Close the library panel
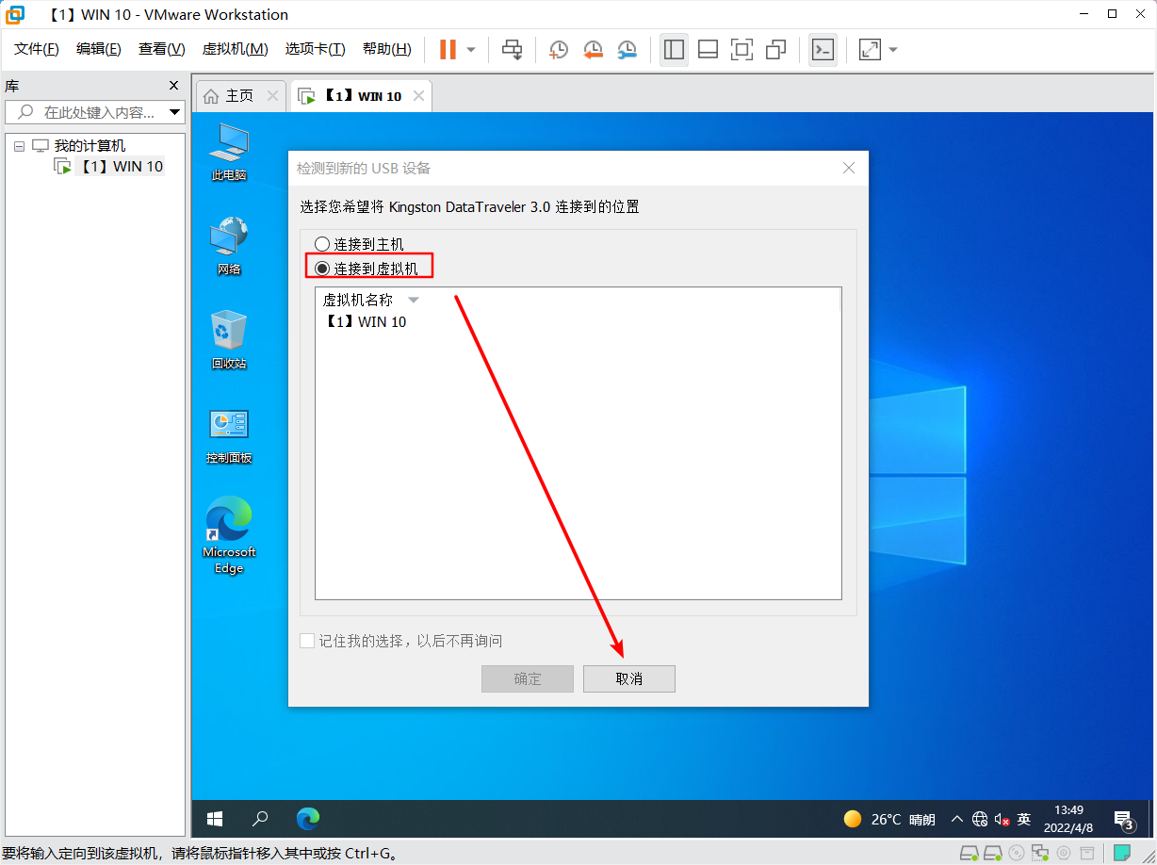Image resolution: width=1157 pixels, height=865 pixels. tap(173, 85)
